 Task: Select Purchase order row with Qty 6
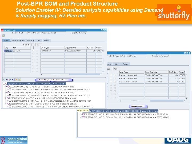coord(127,117)
